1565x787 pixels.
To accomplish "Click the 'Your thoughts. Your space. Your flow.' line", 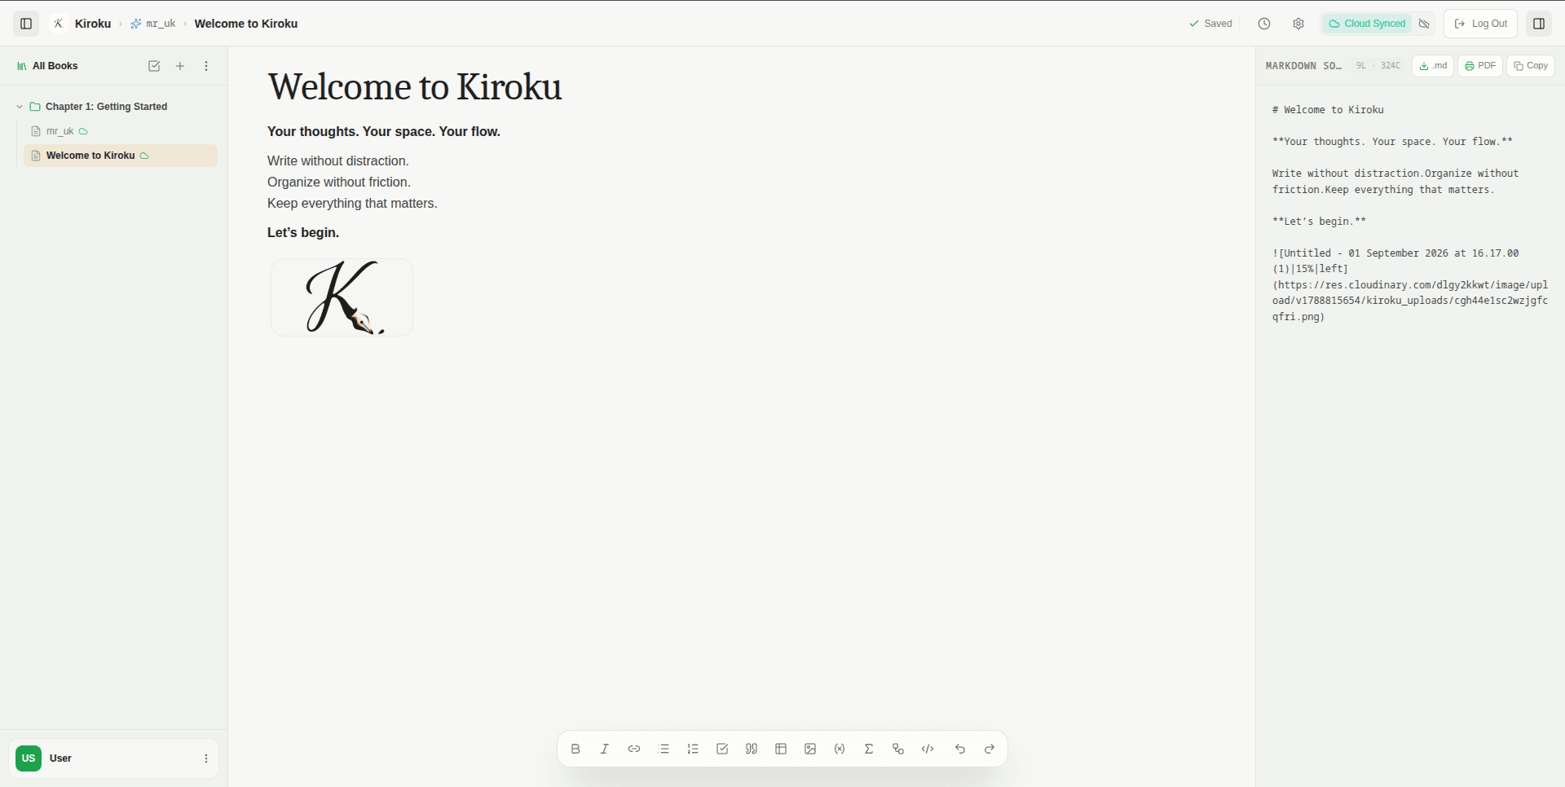I will [384, 132].
